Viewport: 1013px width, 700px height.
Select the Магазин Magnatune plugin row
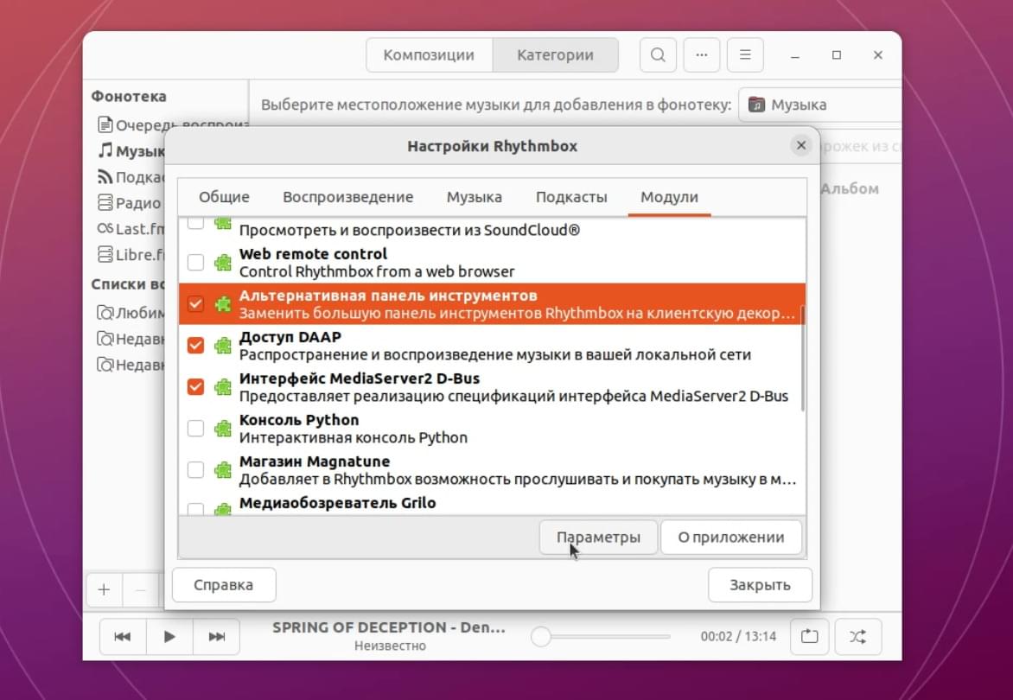[492, 469]
